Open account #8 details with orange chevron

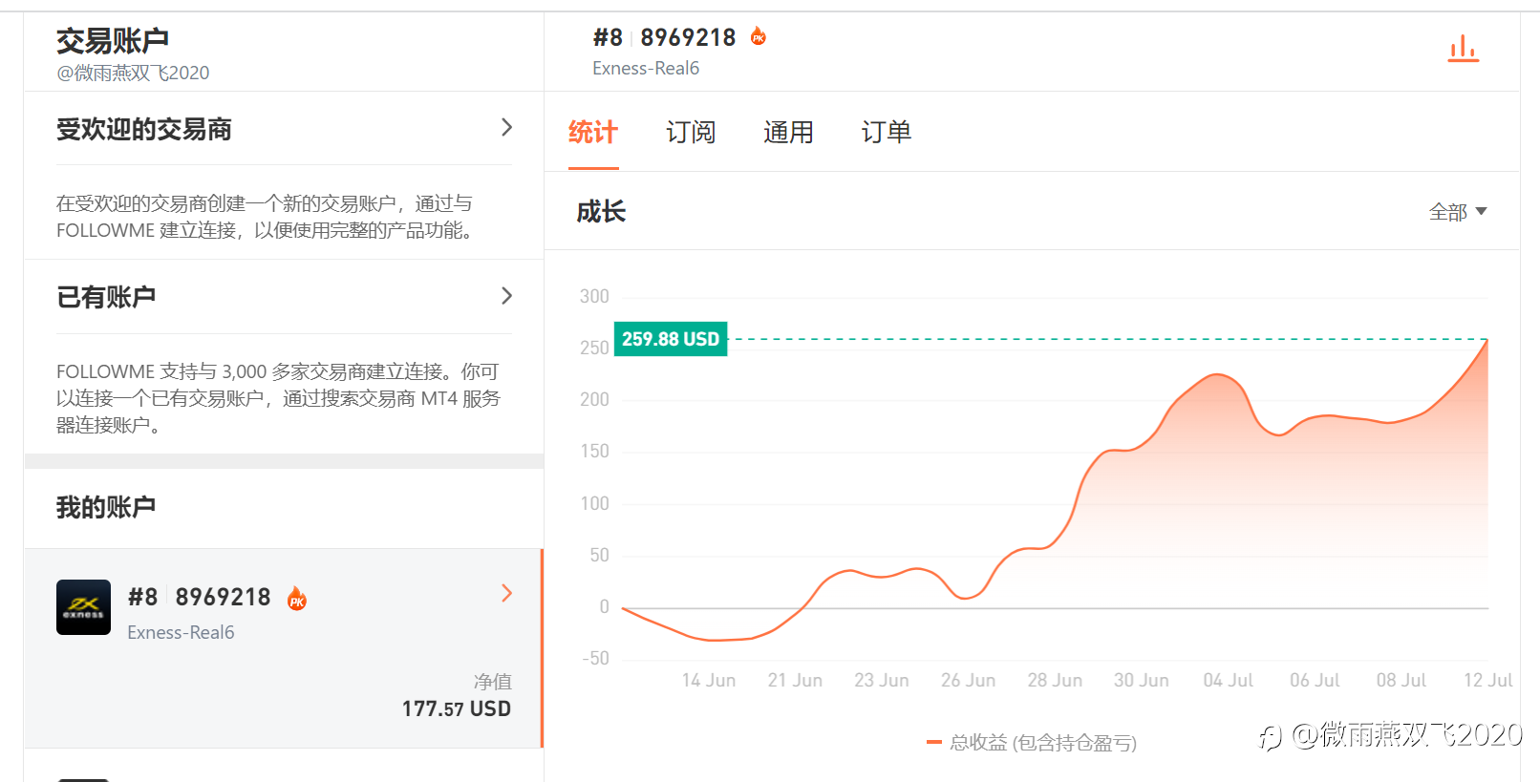tap(506, 594)
